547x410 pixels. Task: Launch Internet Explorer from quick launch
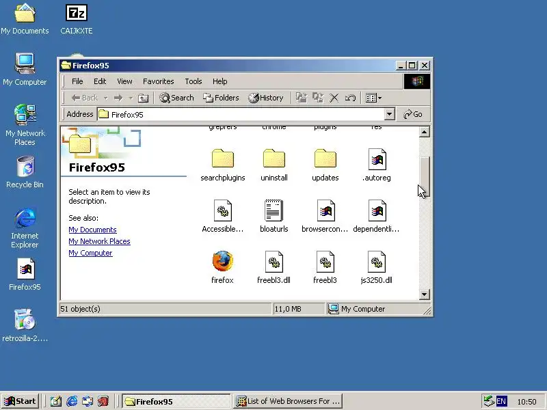[72, 401]
